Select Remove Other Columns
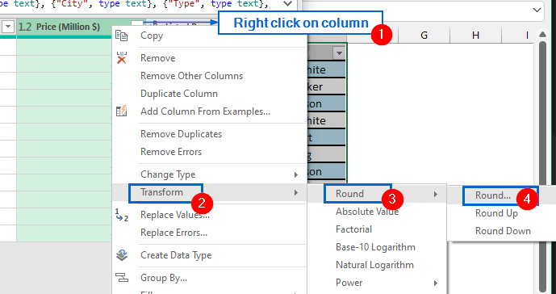The width and height of the screenshot is (556, 294). pos(191,76)
